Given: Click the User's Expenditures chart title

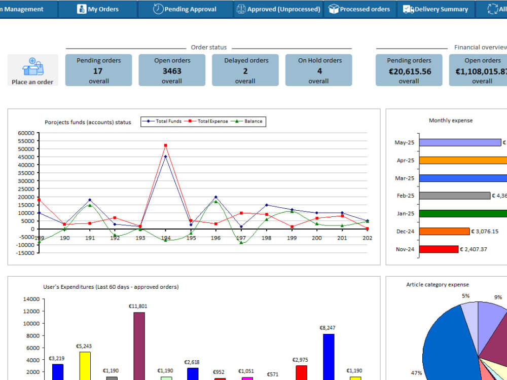Looking at the screenshot, I should [111, 287].
